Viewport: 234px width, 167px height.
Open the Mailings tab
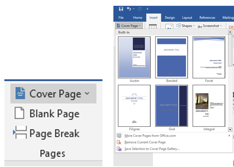click(x=228, y=17)
